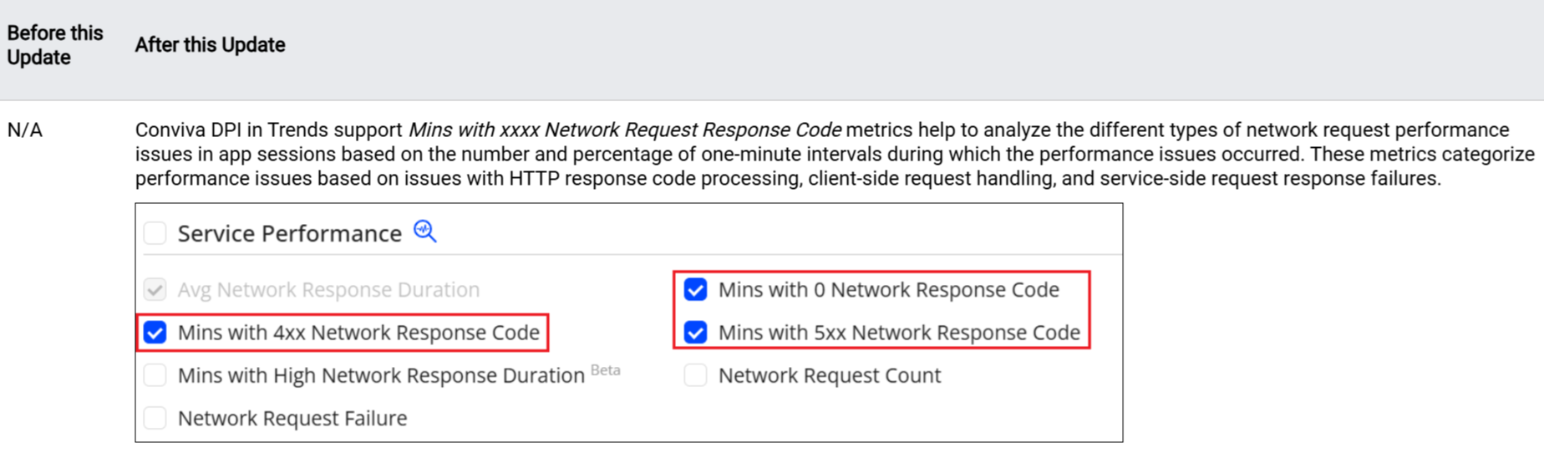Image resolution: width=1544 pixels, height=453 pixels.
Task: Click the Mins with 5xx Network Response Code label text
Action: point(899,333)
